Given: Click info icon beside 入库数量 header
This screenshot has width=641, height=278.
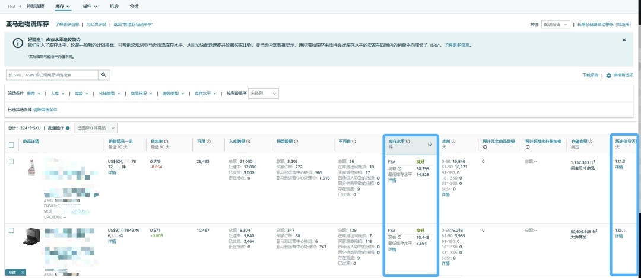Looking at the screenshot, I should 249,142.
